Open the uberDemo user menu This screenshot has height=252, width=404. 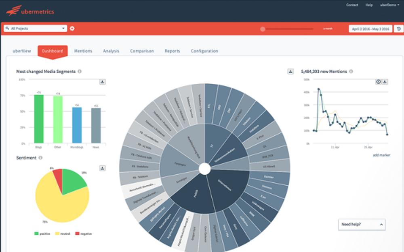389,5
